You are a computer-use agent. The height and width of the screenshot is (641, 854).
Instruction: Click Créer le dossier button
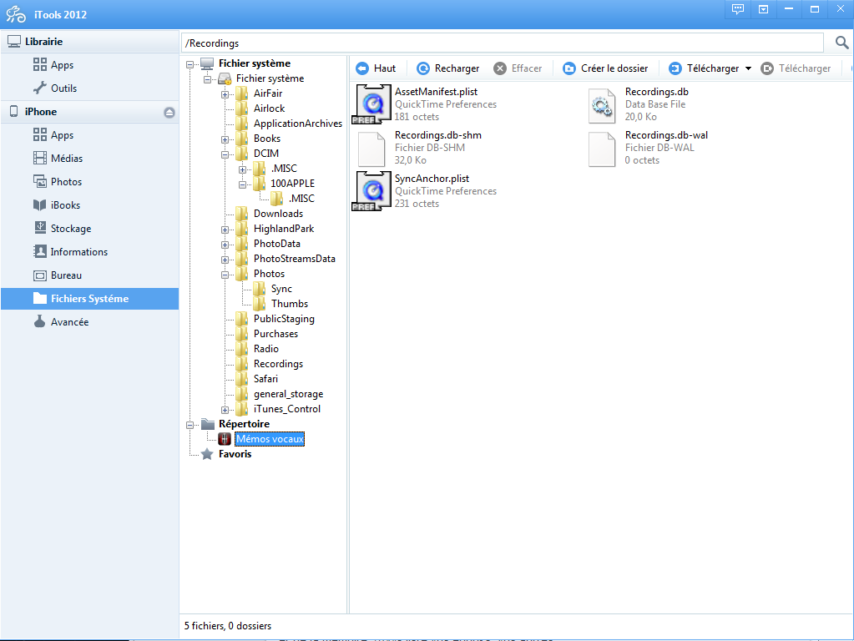[x=605, y=68]
